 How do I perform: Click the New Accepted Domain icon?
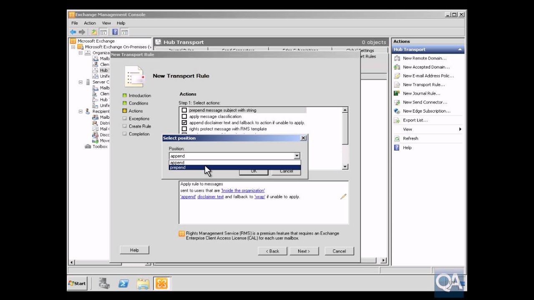397,67
